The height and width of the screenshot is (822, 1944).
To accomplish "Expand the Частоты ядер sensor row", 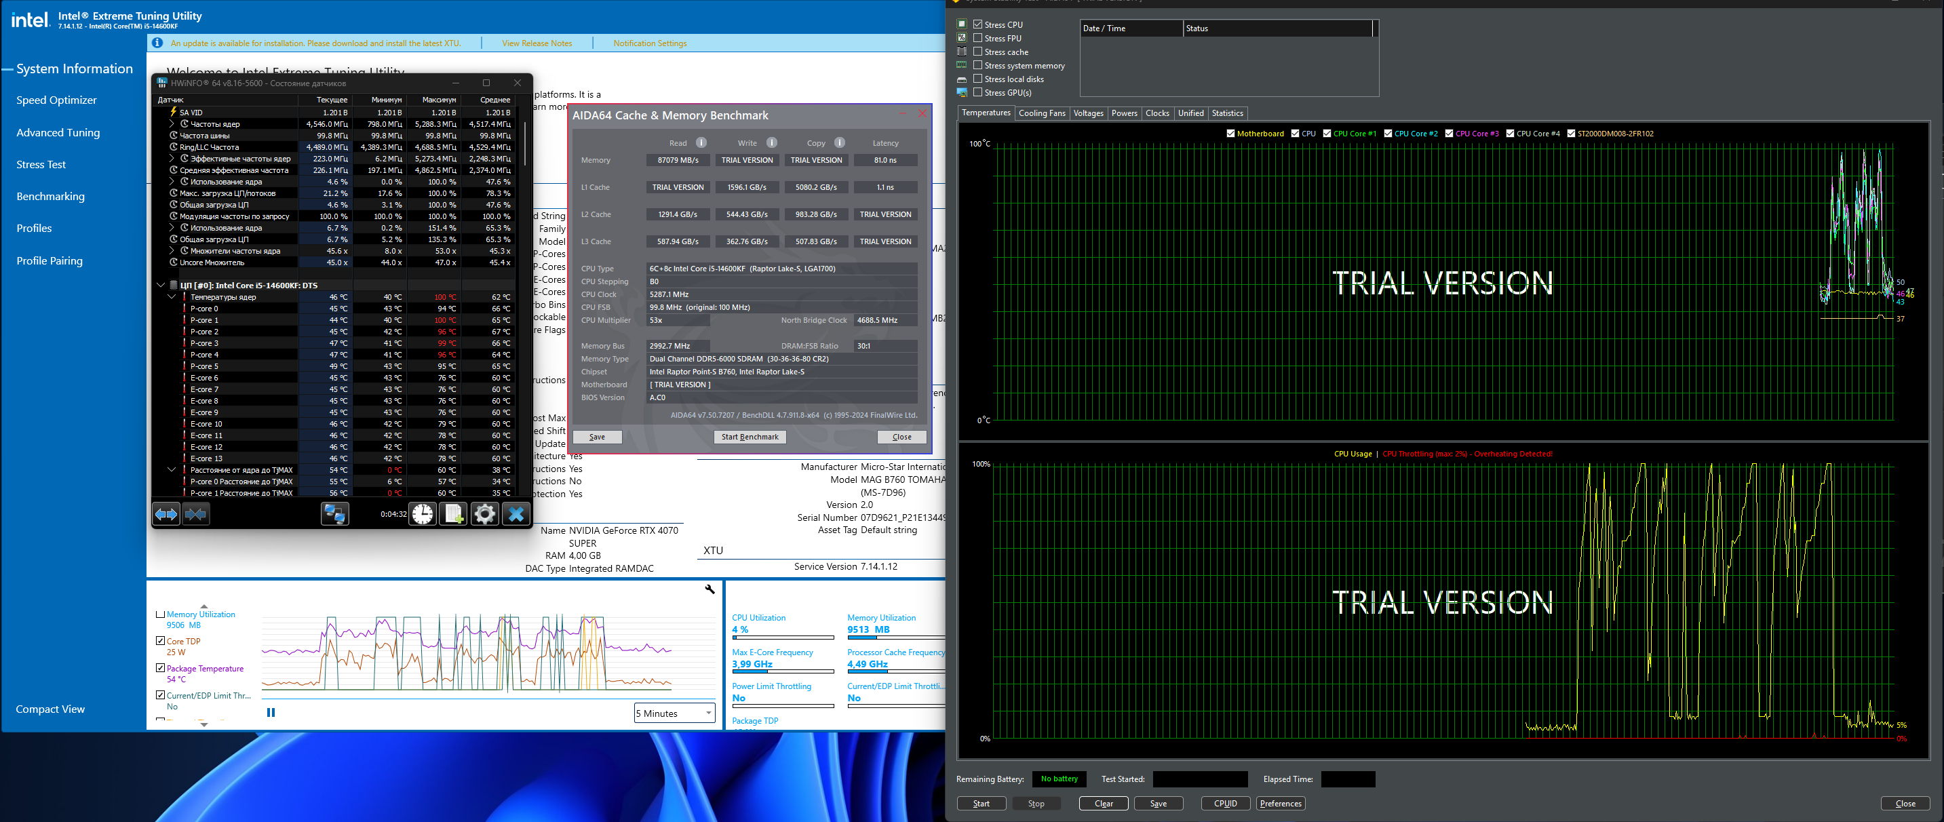I will coord(172,124).
